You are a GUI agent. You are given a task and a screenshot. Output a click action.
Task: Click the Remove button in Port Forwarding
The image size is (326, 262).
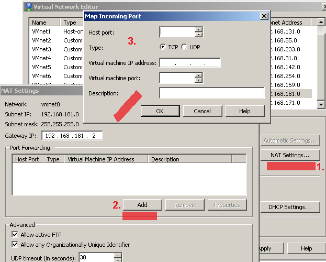point(185,205)
